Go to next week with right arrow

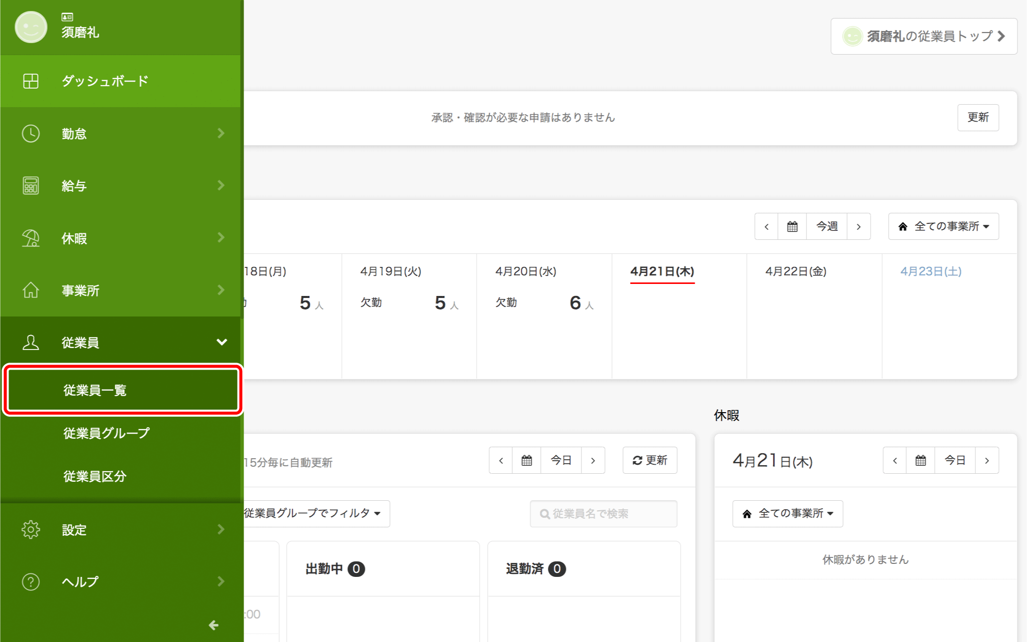pyautogui.click(x=859, y=226)
